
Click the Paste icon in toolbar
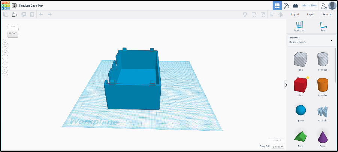pyautogui.click(x=14, y=15)
